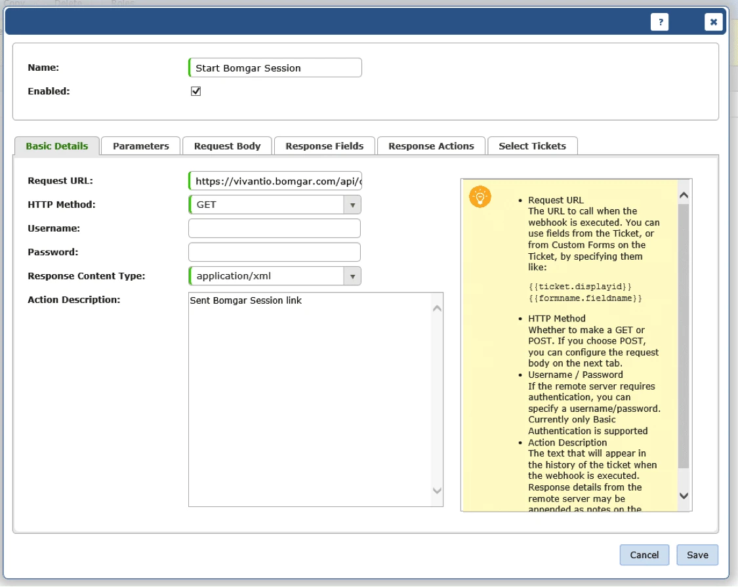Viewport: 738px width, 587px height.
Task: Click the Cancel button
Action: click(x=644, y=555)
